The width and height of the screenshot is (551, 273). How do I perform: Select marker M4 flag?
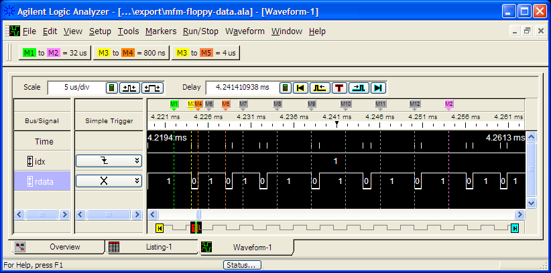pyautogui.click(x=198, y=104)
